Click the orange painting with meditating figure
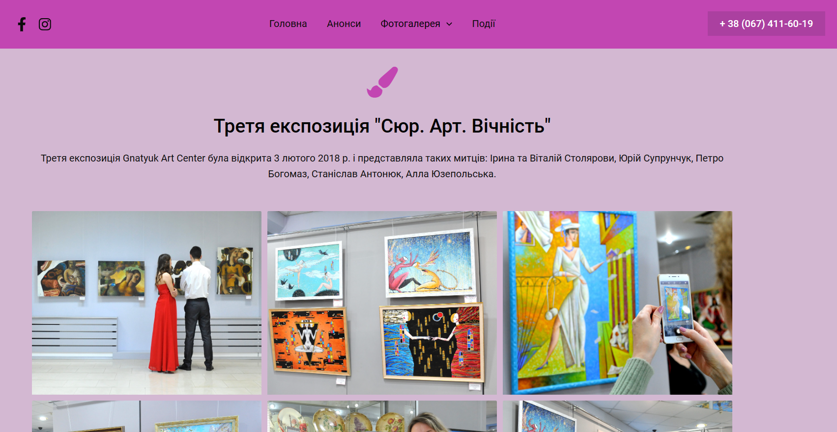This screenshot has height=432, width=837. point(310,340)
